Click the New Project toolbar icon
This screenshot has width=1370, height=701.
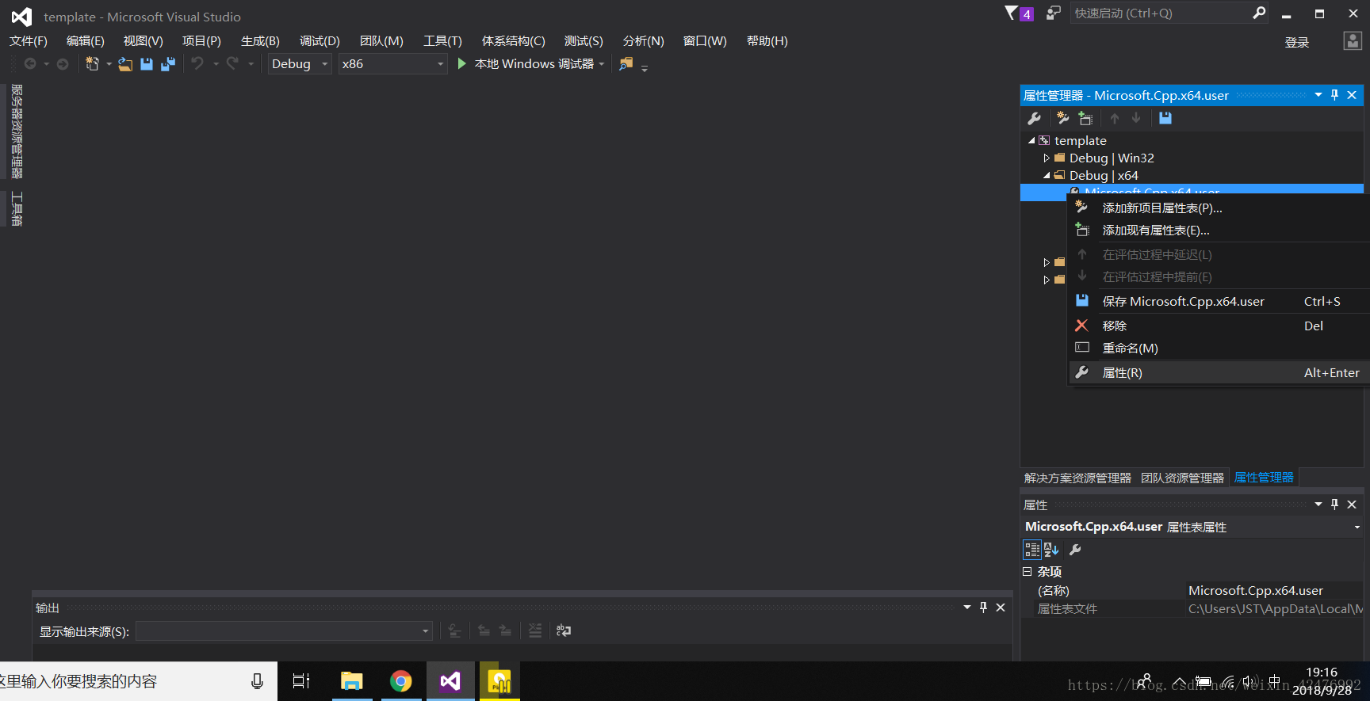[92, 64]
